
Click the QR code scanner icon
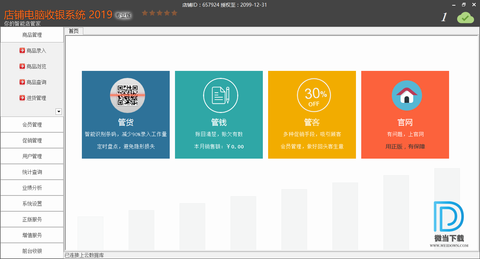[127, 95]
